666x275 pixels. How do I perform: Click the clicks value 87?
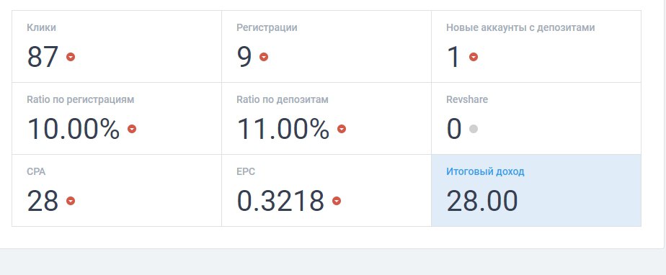[x=43, y=57]
